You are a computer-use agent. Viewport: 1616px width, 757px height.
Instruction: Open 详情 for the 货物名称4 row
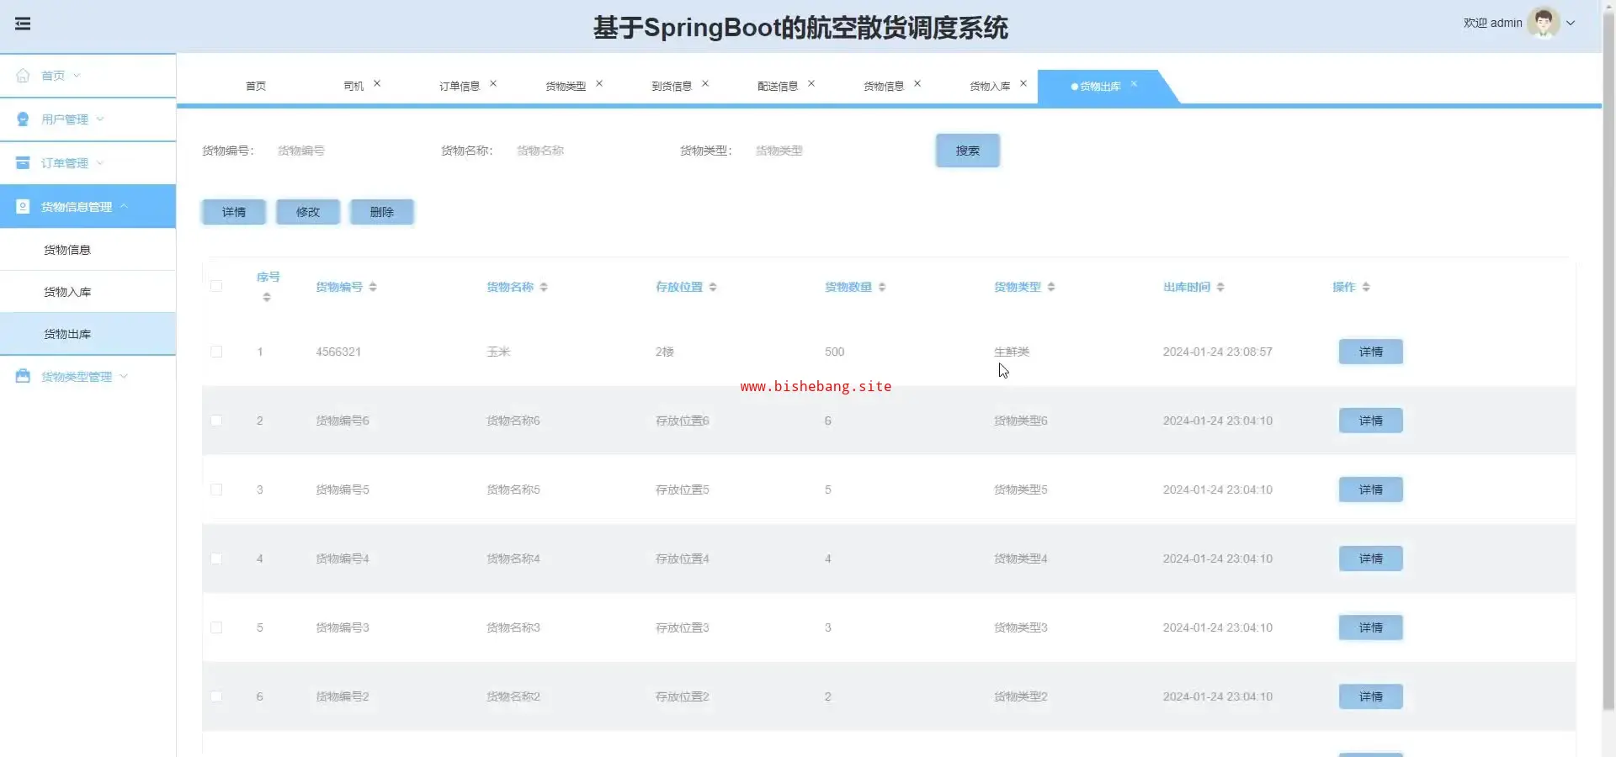1371,558
